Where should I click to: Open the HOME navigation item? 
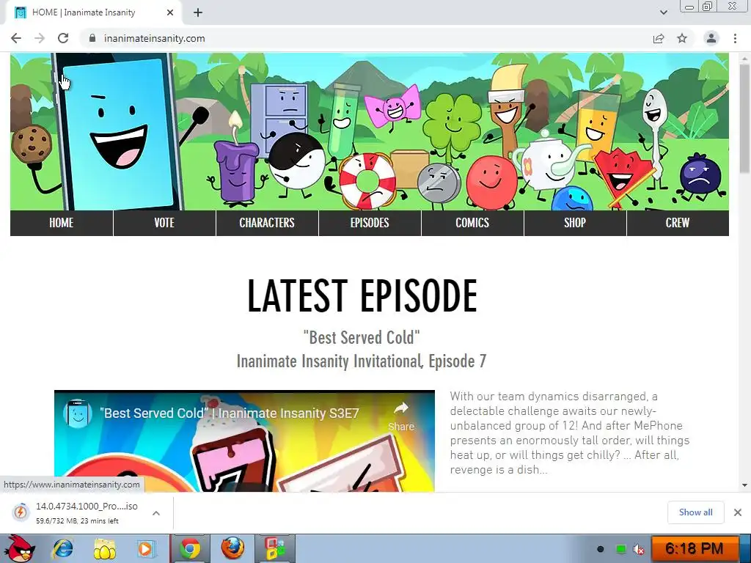pyautogui.click(x=62, y=223)
